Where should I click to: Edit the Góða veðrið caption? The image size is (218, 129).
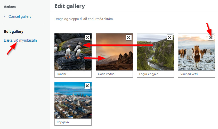click(114, 74)
